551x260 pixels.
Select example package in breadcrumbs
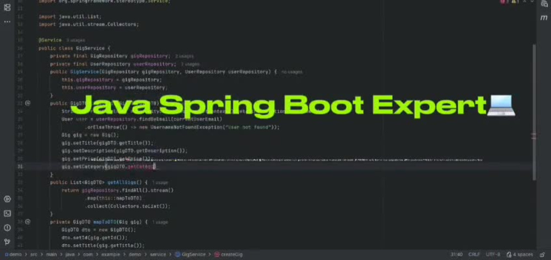click(111, 254)
